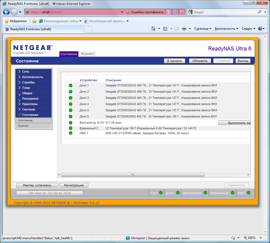Open the 100% zoom level dropdown

coord(261,238)
